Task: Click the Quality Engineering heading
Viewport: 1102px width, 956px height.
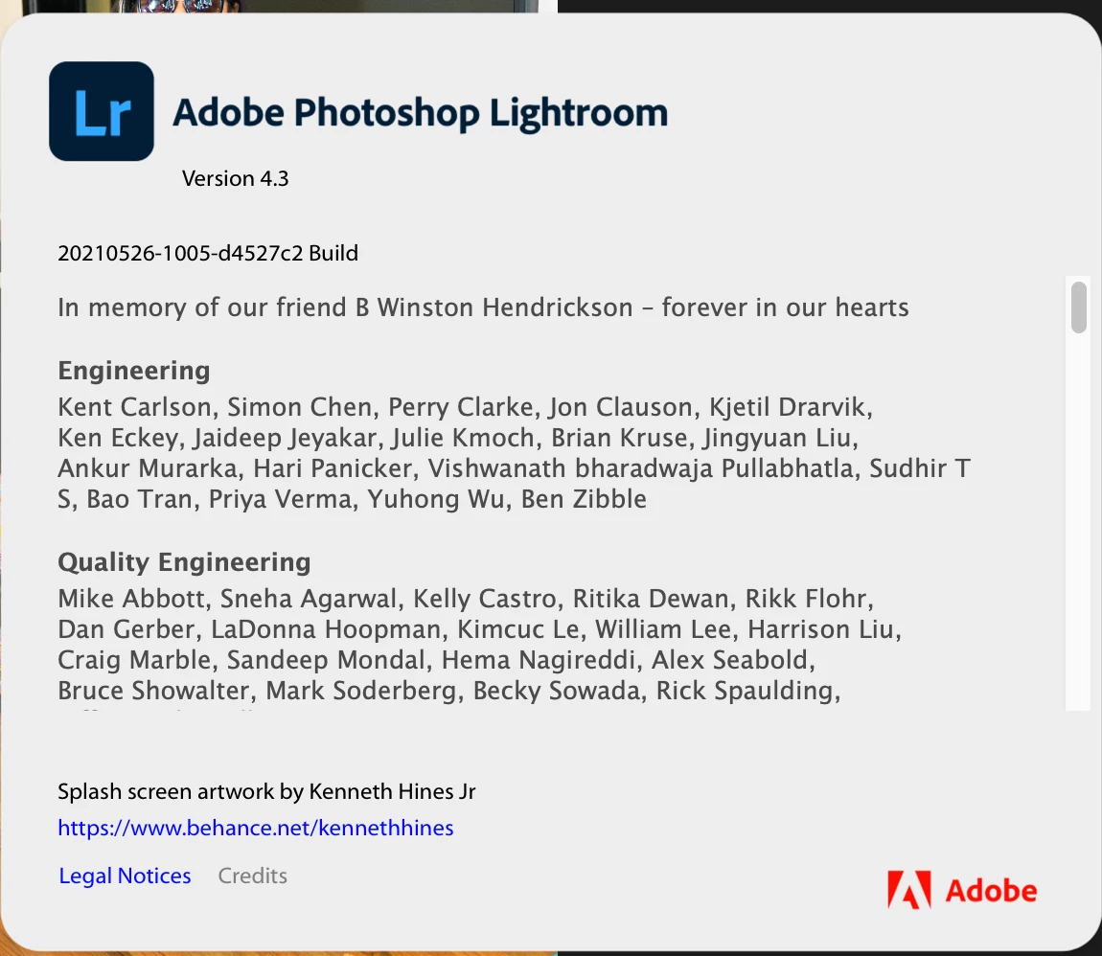Action: [184, 562]
